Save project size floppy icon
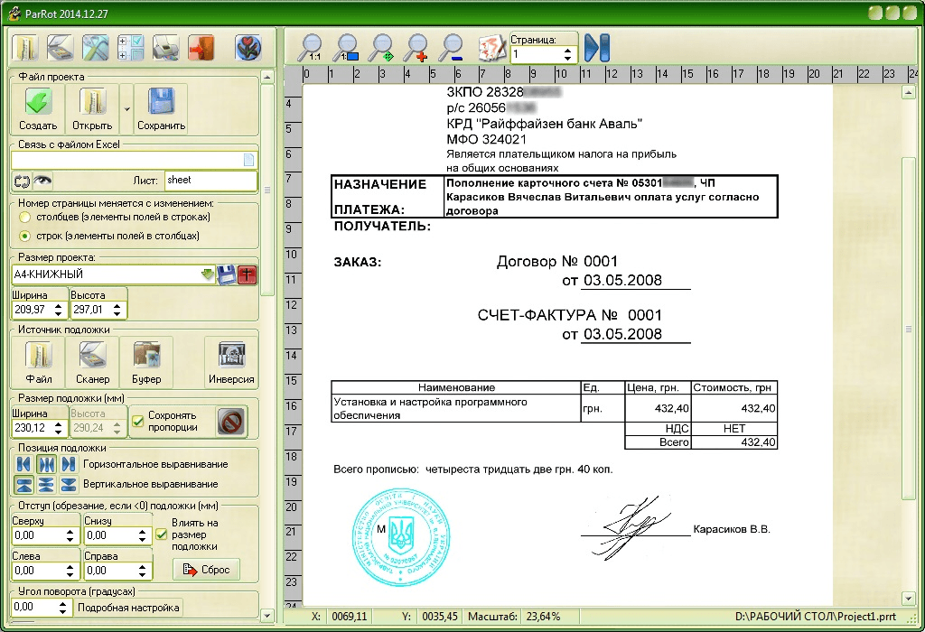925x632 pixels. 227,274
